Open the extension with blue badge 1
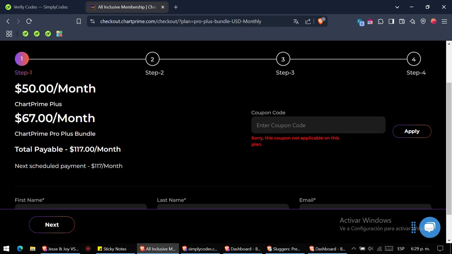The image size is (452, 254). point(360,22)
